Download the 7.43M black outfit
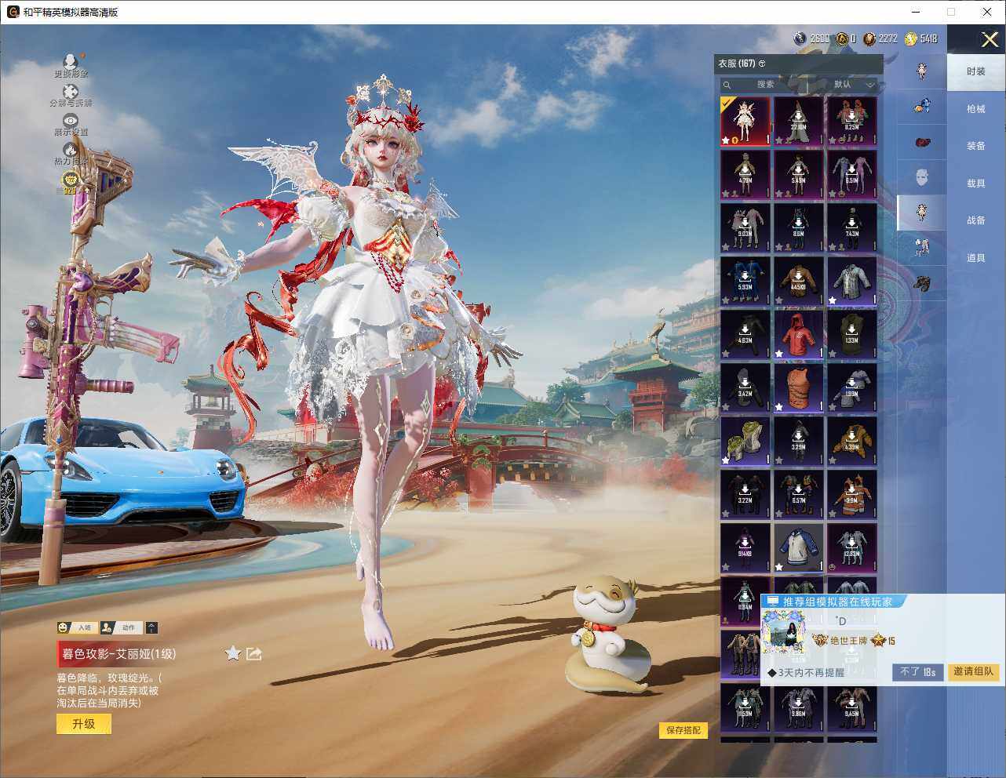The width and height of the screenshot is (1006, 778). tap(851, 227)
